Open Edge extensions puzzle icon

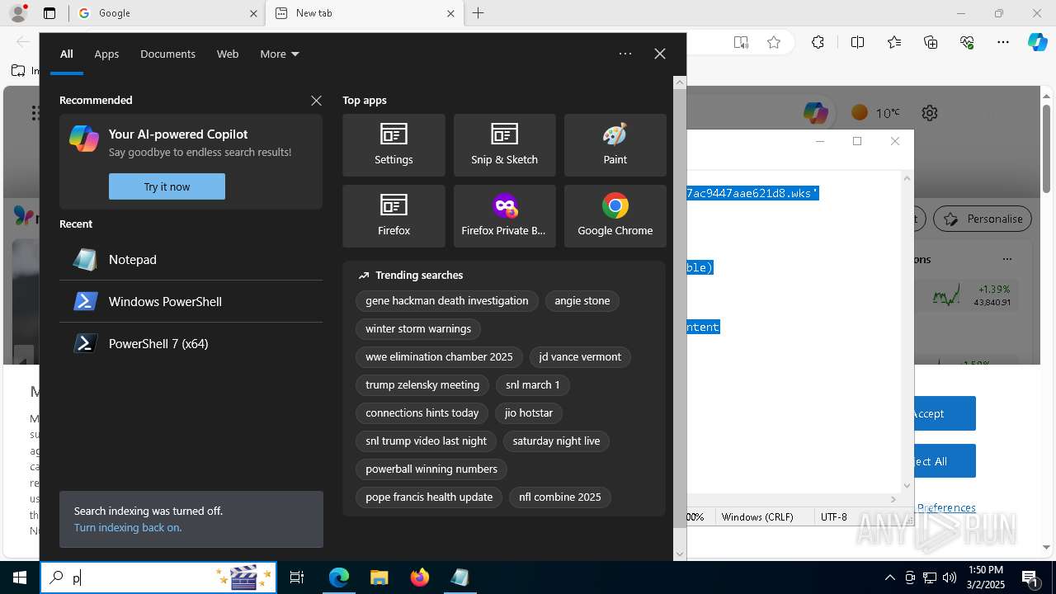(818, 42)
